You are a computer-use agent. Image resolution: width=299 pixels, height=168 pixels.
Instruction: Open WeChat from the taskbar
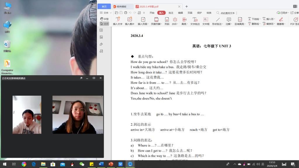pos(82,164)
